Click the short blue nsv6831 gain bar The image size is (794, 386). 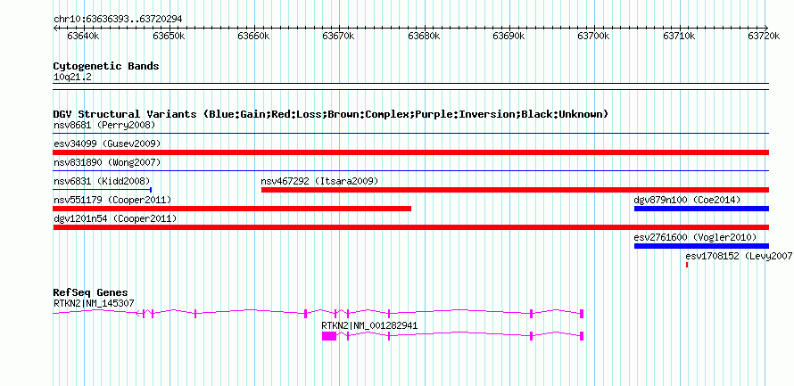[x=103, y=190]
